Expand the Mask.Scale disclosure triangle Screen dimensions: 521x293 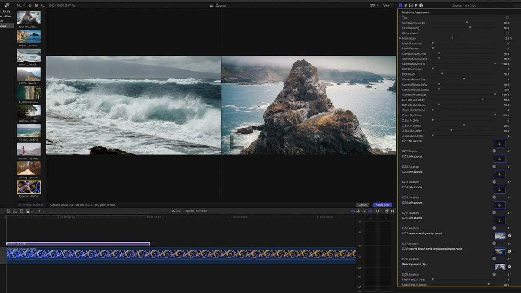[x=400, y=38]
